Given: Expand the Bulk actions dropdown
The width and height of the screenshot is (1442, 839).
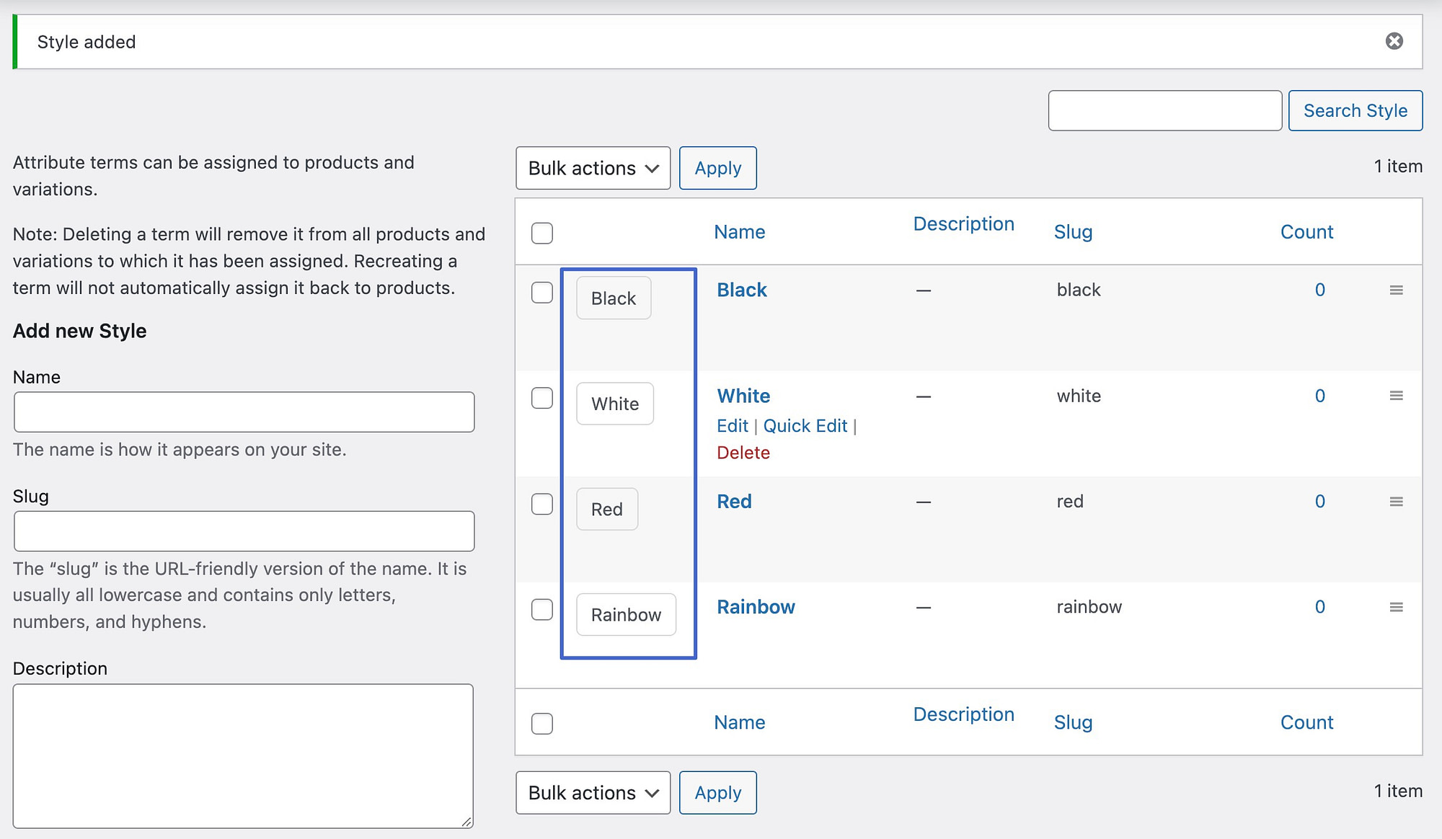Looking at the screenshot, I should tap(592, 168).
